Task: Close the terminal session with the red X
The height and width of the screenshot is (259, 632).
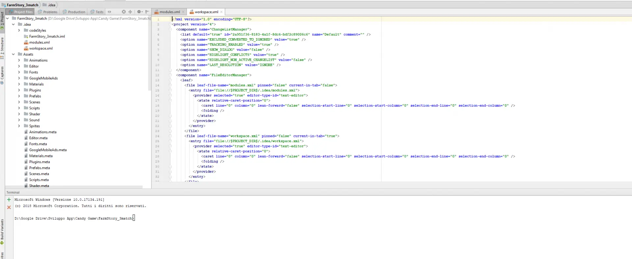Action: (9, 207)
